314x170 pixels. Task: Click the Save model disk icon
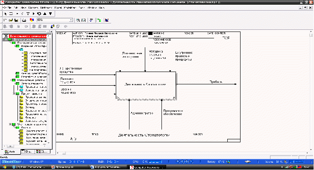(x=16, y=20)
